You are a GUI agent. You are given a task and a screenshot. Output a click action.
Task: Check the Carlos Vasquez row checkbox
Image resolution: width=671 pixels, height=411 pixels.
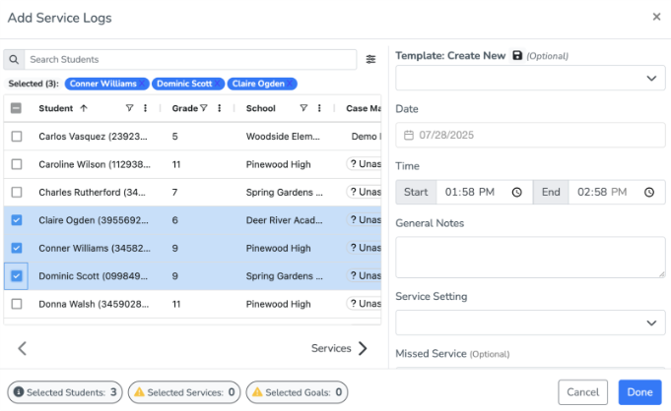17,137
